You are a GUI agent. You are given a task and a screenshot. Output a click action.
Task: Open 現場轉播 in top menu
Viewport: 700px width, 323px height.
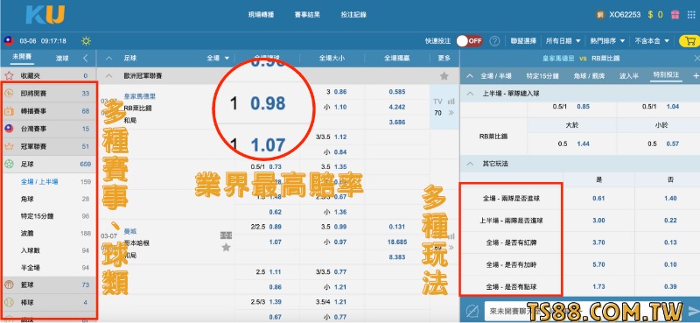pos(262,15)
